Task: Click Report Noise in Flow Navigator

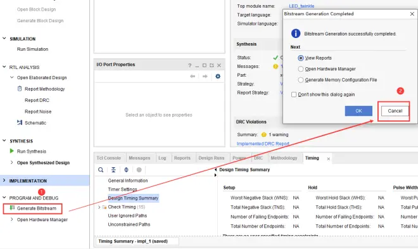Action: (x=38, y=112)
